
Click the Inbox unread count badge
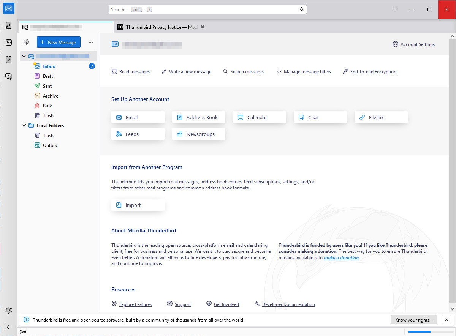(x=92, y=66)
